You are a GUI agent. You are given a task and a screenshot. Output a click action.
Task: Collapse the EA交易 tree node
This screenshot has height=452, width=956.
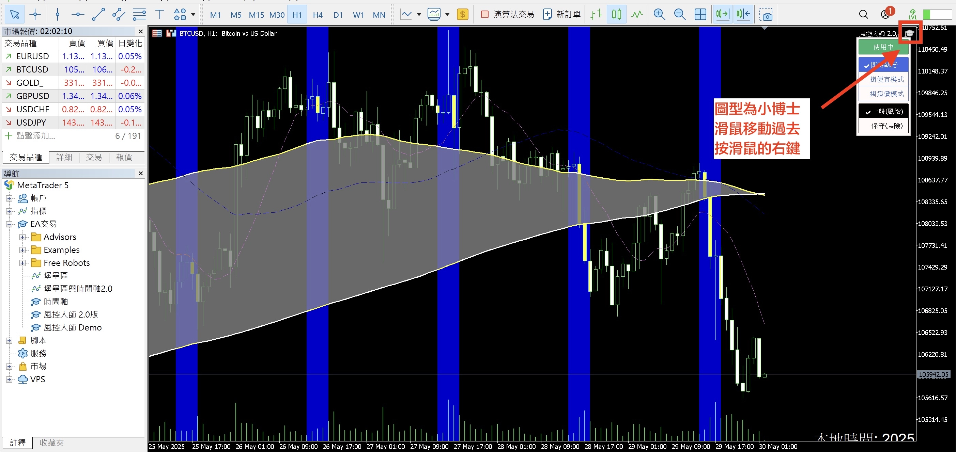9,224
